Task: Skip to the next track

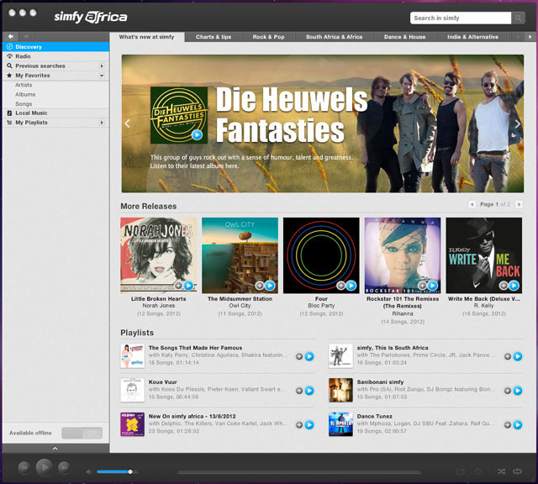Action: coord(64,466)
